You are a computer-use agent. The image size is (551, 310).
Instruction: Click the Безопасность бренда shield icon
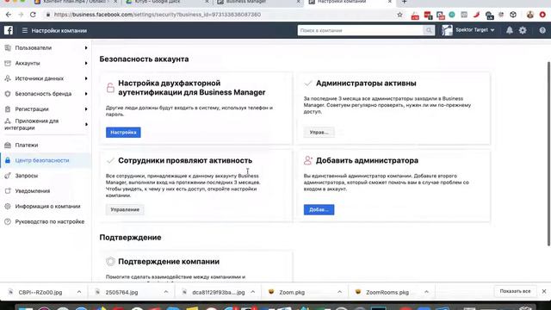tap(8, 94)
